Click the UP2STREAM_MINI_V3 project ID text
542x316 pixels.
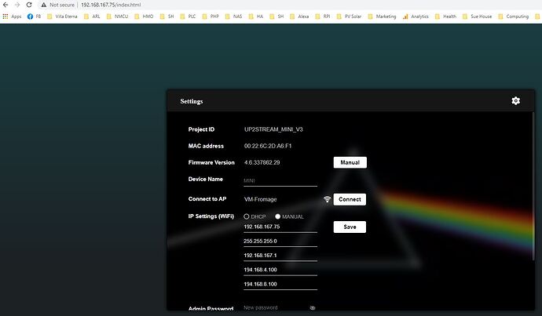pos(273,129)
